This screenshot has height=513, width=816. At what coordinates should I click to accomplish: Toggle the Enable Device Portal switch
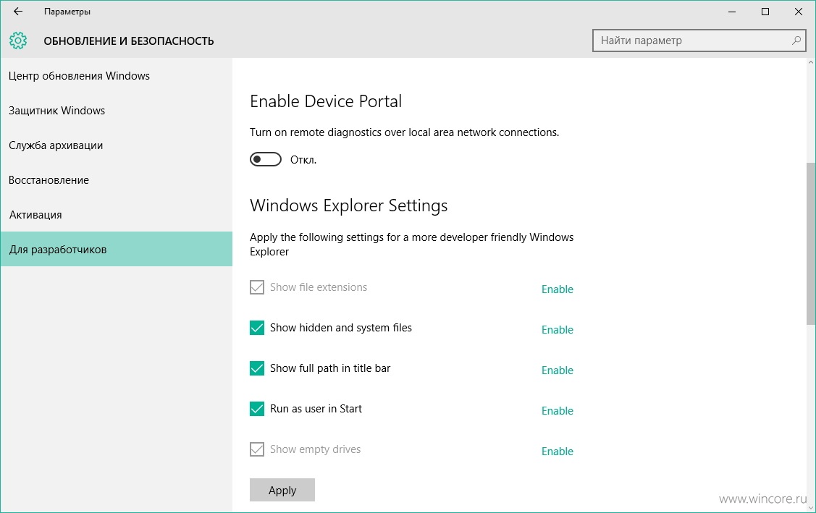(x=266, y=159)
